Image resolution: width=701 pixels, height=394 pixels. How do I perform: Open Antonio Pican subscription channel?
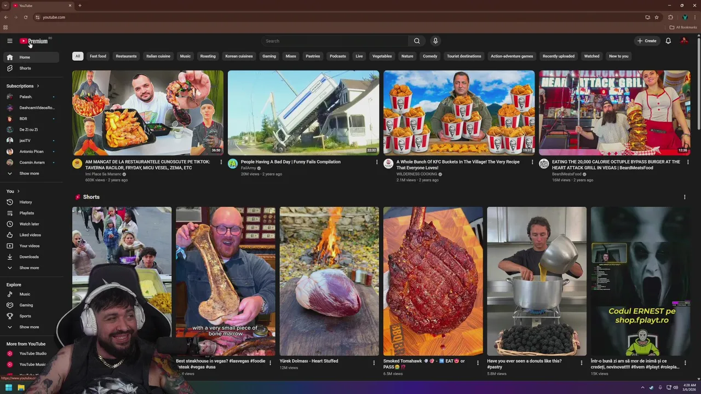[31, 152]
